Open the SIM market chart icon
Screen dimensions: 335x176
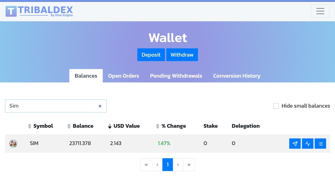tap(307, 144)
